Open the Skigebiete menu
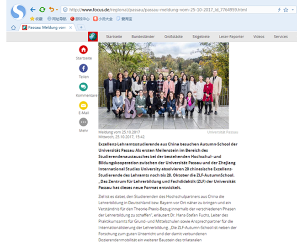297x245 pixels. (201, 37)
